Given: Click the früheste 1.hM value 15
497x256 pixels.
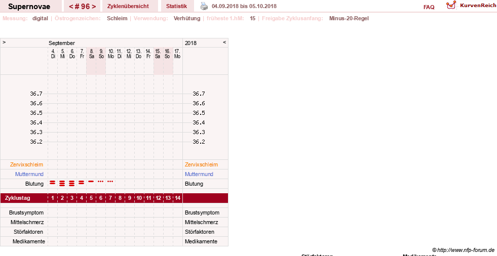Looking at the screenshot, I should pos(253,18).
